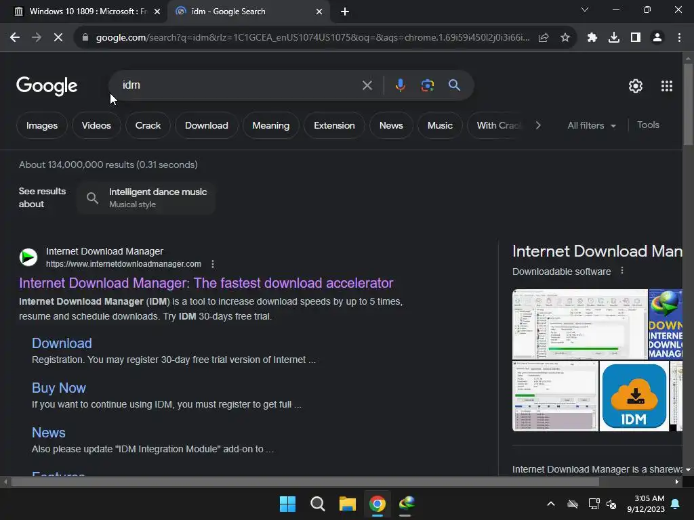Open Windows Start button
Image resolution: width=694 pixels, height=520 pixels.
click(287, 504)
